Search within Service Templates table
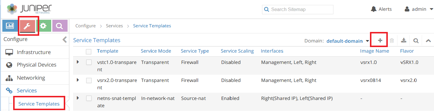The width and height of the screenshot is (434, 111). click(416, 41)
